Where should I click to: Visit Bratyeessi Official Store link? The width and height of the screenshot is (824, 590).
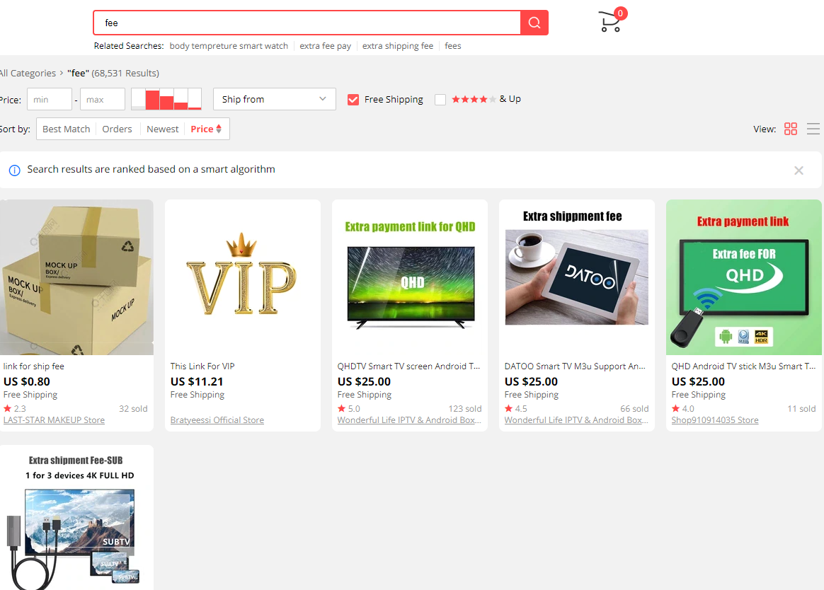point(217,420)
